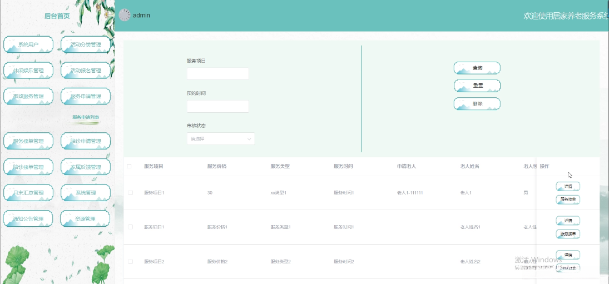Open the 资源管理 menu

click(86, 219)
